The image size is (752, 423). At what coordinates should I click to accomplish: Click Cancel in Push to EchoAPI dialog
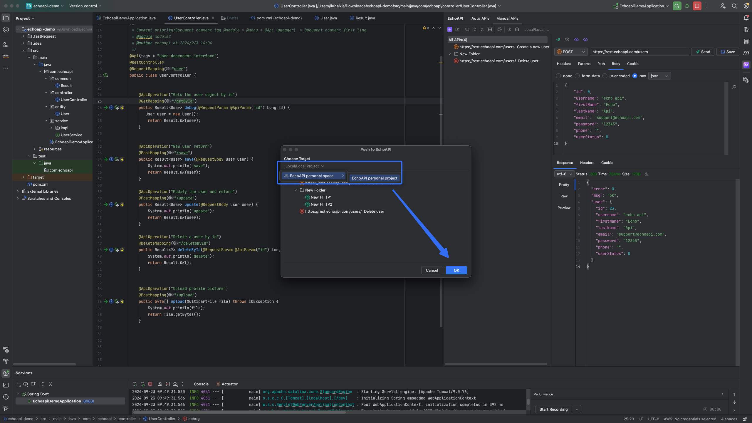tap(432, 270)
